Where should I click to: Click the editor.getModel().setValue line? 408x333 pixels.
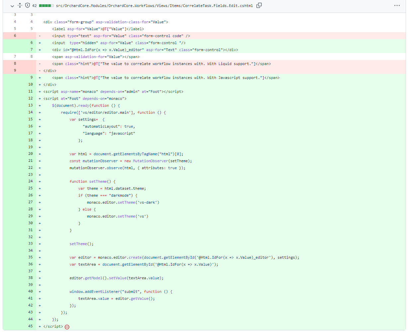(204, 278)
